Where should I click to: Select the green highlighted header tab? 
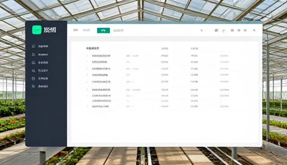tap(104, 30)
